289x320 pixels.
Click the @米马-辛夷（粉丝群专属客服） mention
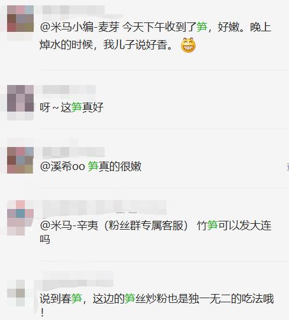(x=114, y=226)
